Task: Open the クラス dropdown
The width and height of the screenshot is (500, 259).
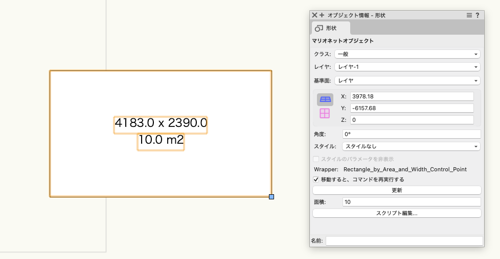Action: (x=407, y=54)
